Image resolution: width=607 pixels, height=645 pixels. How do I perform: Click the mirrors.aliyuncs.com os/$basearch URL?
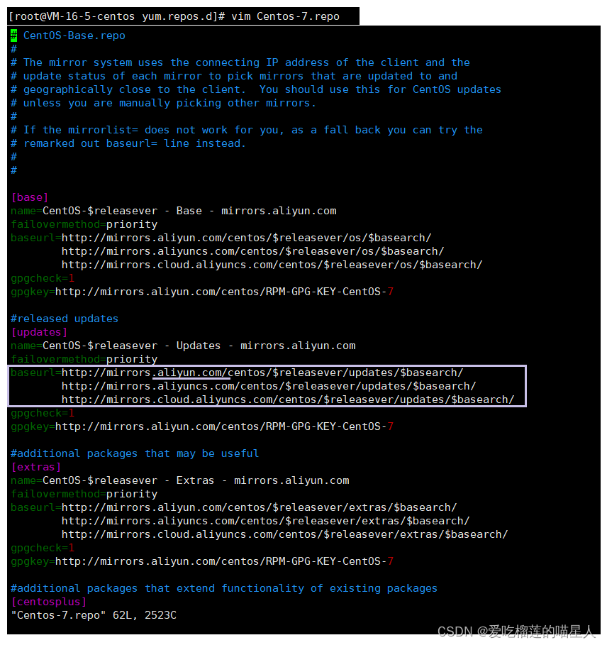coord(252,251)
